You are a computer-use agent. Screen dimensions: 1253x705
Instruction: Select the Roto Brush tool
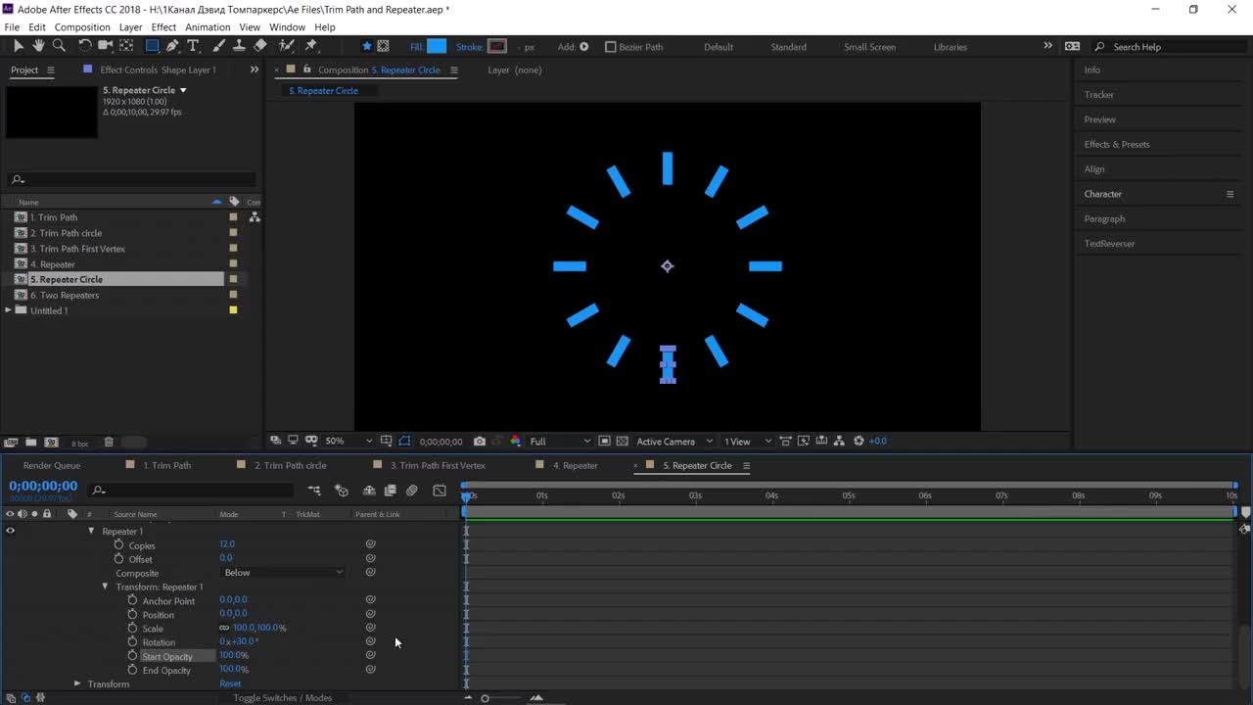(x=286, y=46)
